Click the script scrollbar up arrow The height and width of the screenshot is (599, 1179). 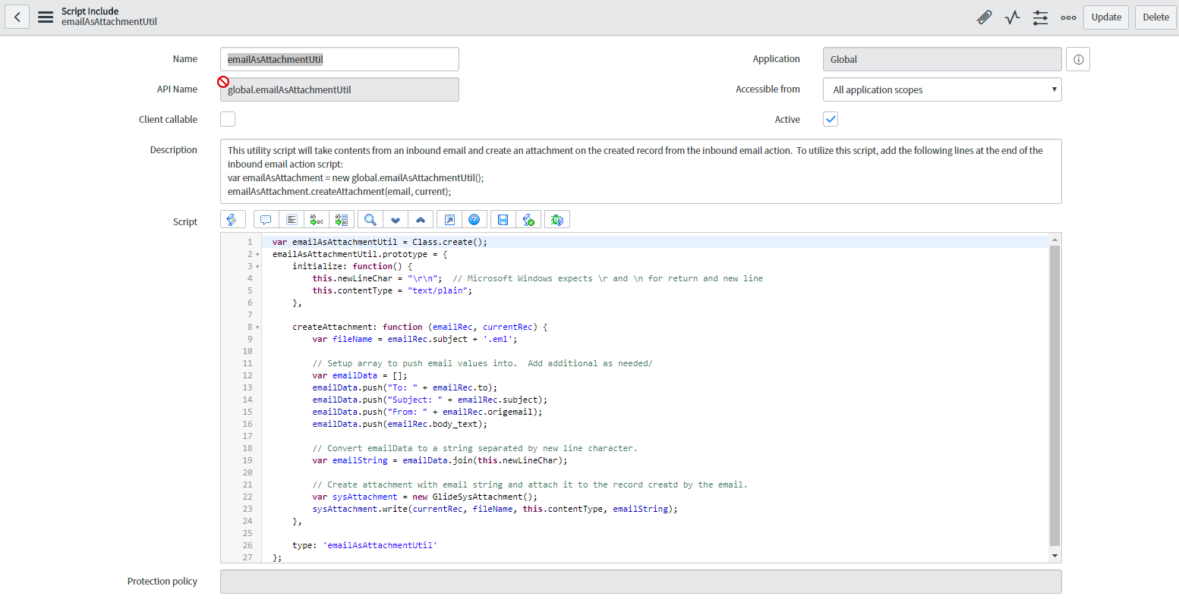1054,240
